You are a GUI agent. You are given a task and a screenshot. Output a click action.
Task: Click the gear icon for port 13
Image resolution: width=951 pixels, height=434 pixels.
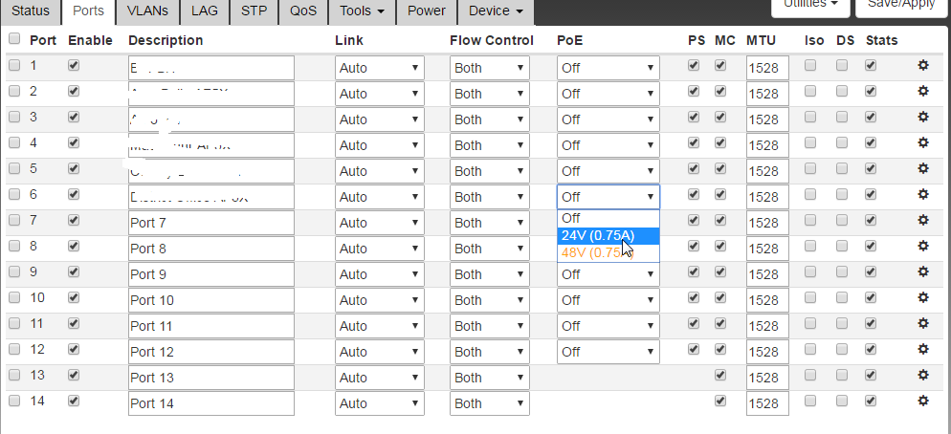923,376
